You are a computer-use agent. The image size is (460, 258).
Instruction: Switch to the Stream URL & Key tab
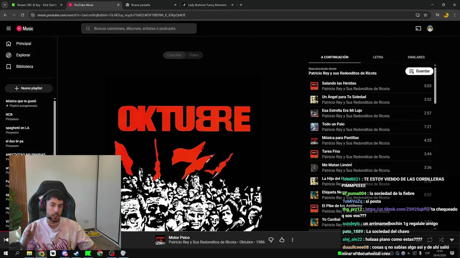(37, 5)
